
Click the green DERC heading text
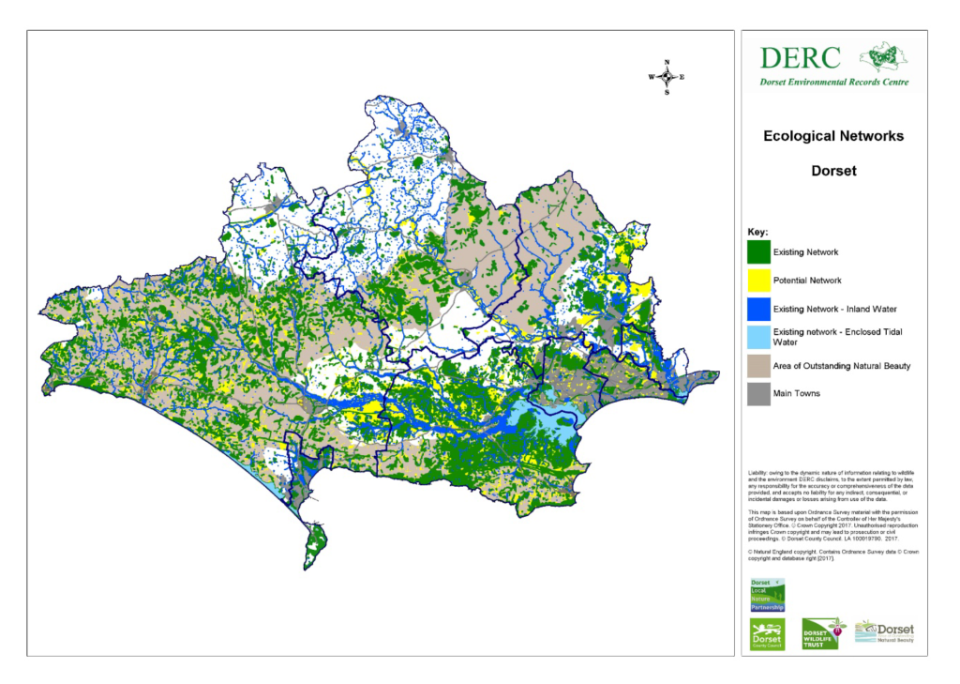[x=801, y=58]
